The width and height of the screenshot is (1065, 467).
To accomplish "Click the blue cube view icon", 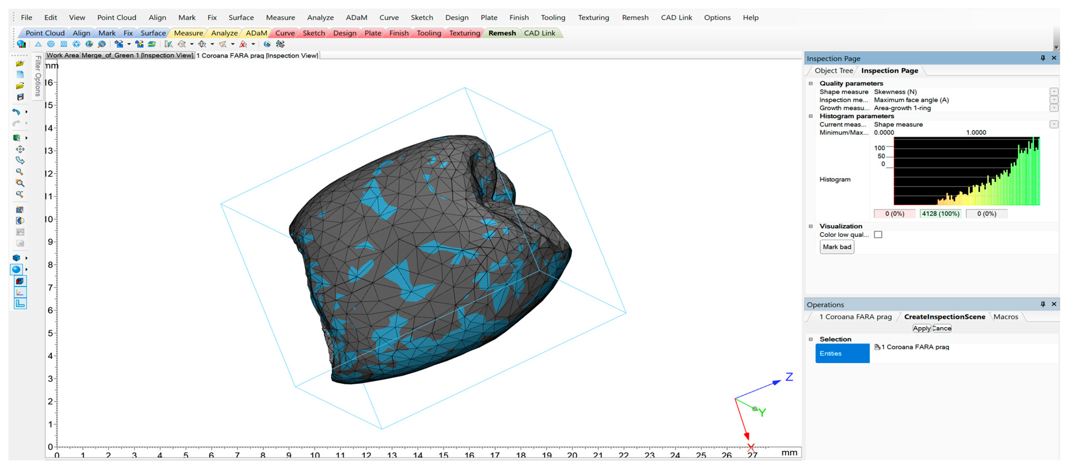I will 17,258.
